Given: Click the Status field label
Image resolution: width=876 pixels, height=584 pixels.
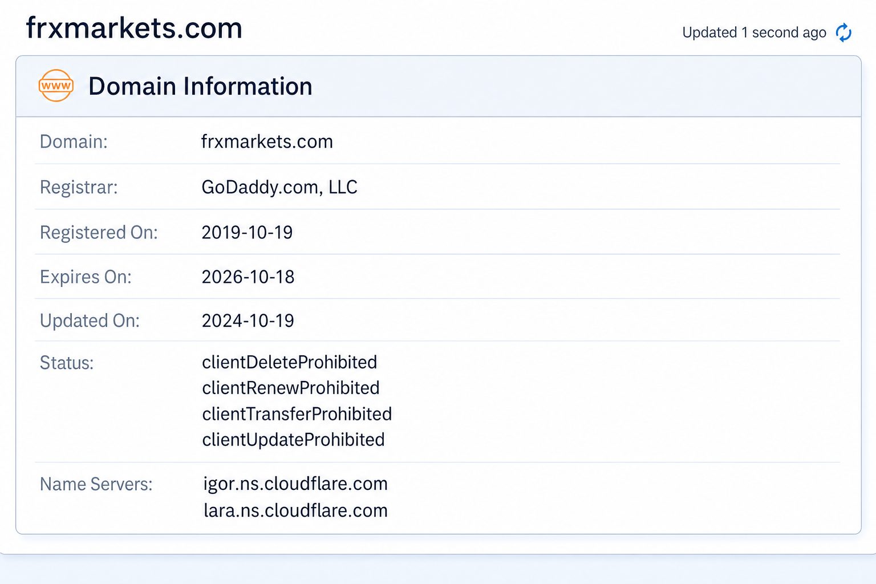Looking at the screenshot, I should click(x=67, y=363).
